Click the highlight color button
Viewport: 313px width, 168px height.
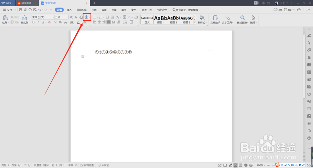pyautogui.click(x=72, y=22)
